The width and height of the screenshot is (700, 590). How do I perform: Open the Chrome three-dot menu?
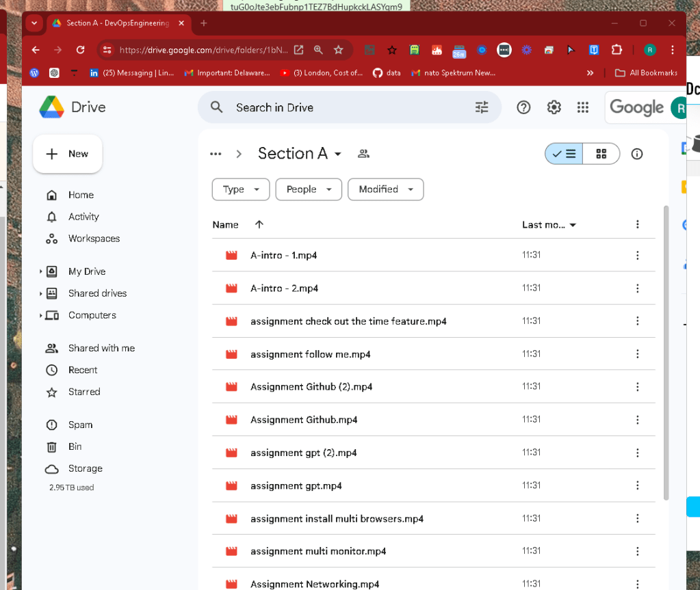click(673, 50)
